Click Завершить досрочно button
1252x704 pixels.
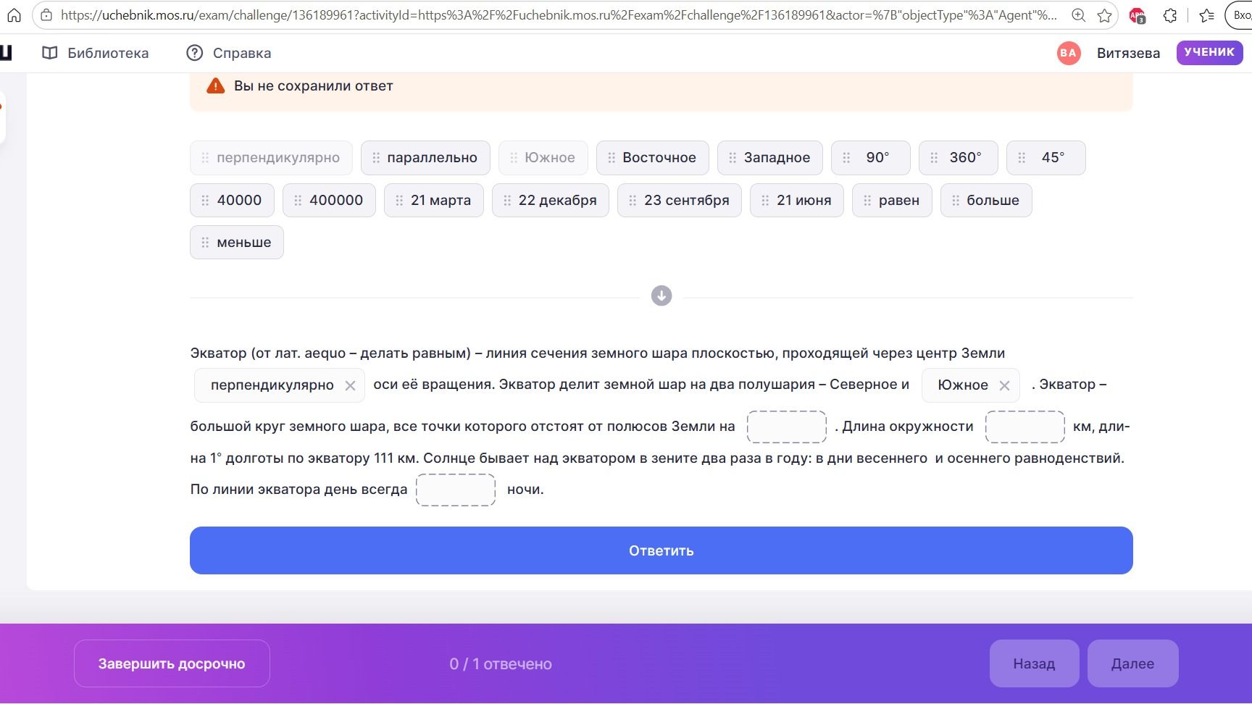[172, 663]
